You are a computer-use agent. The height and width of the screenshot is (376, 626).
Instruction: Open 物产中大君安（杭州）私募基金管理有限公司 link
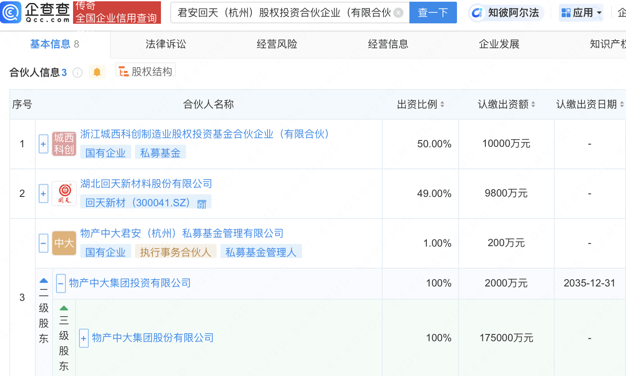(182, 233)
